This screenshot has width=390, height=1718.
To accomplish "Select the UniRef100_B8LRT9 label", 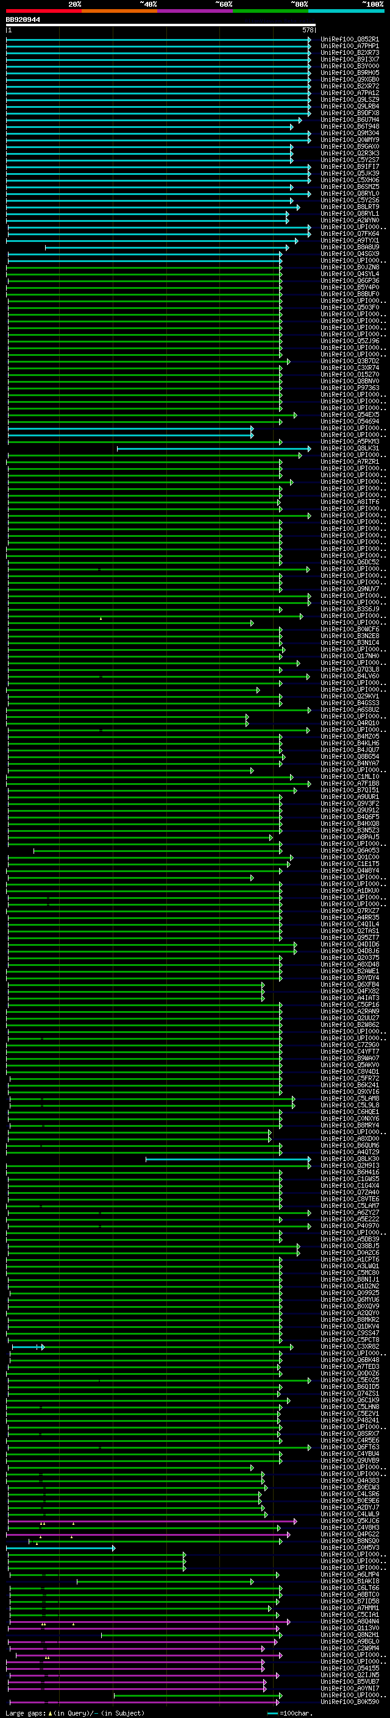I will (350, 207).
